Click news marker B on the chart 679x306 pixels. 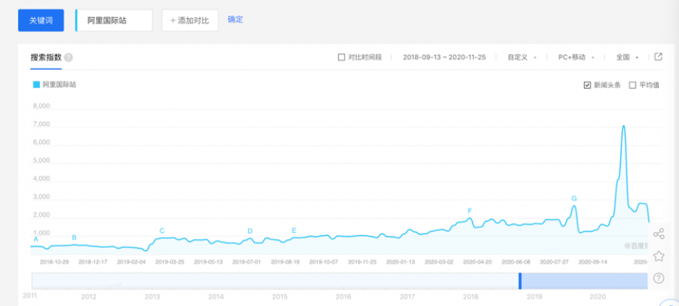(x=74, y=237)
